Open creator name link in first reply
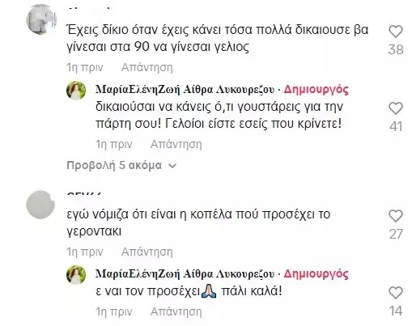This screenshot has height=326, width=412. pyautogui.click(x=185, y=89)
